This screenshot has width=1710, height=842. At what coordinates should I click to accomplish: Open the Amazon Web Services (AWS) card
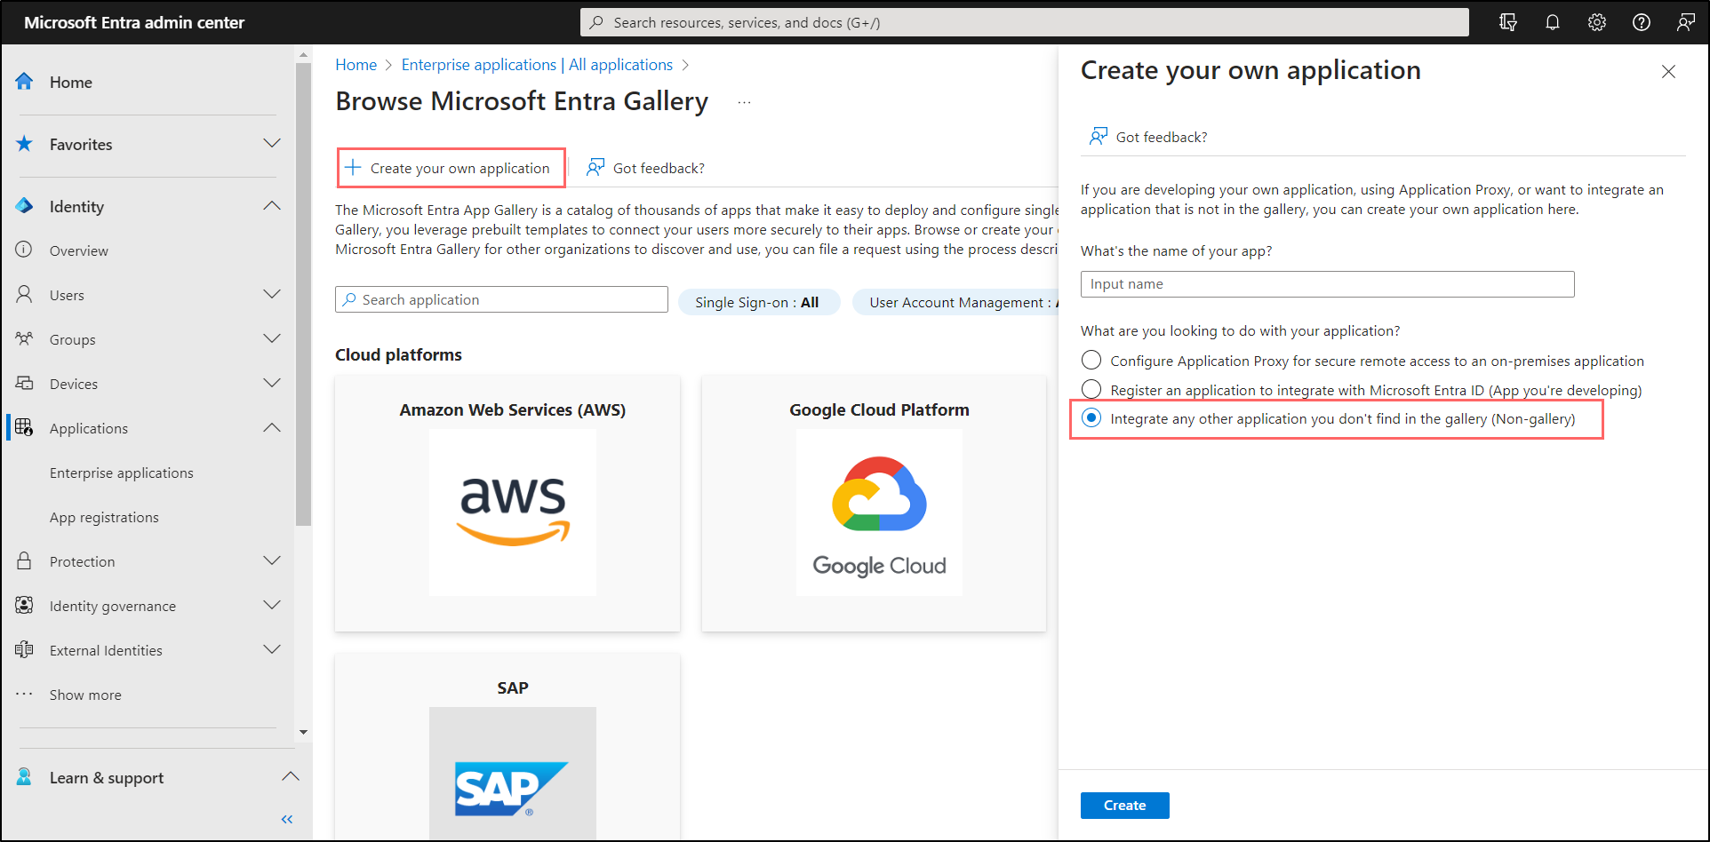[x=507, y=503]
